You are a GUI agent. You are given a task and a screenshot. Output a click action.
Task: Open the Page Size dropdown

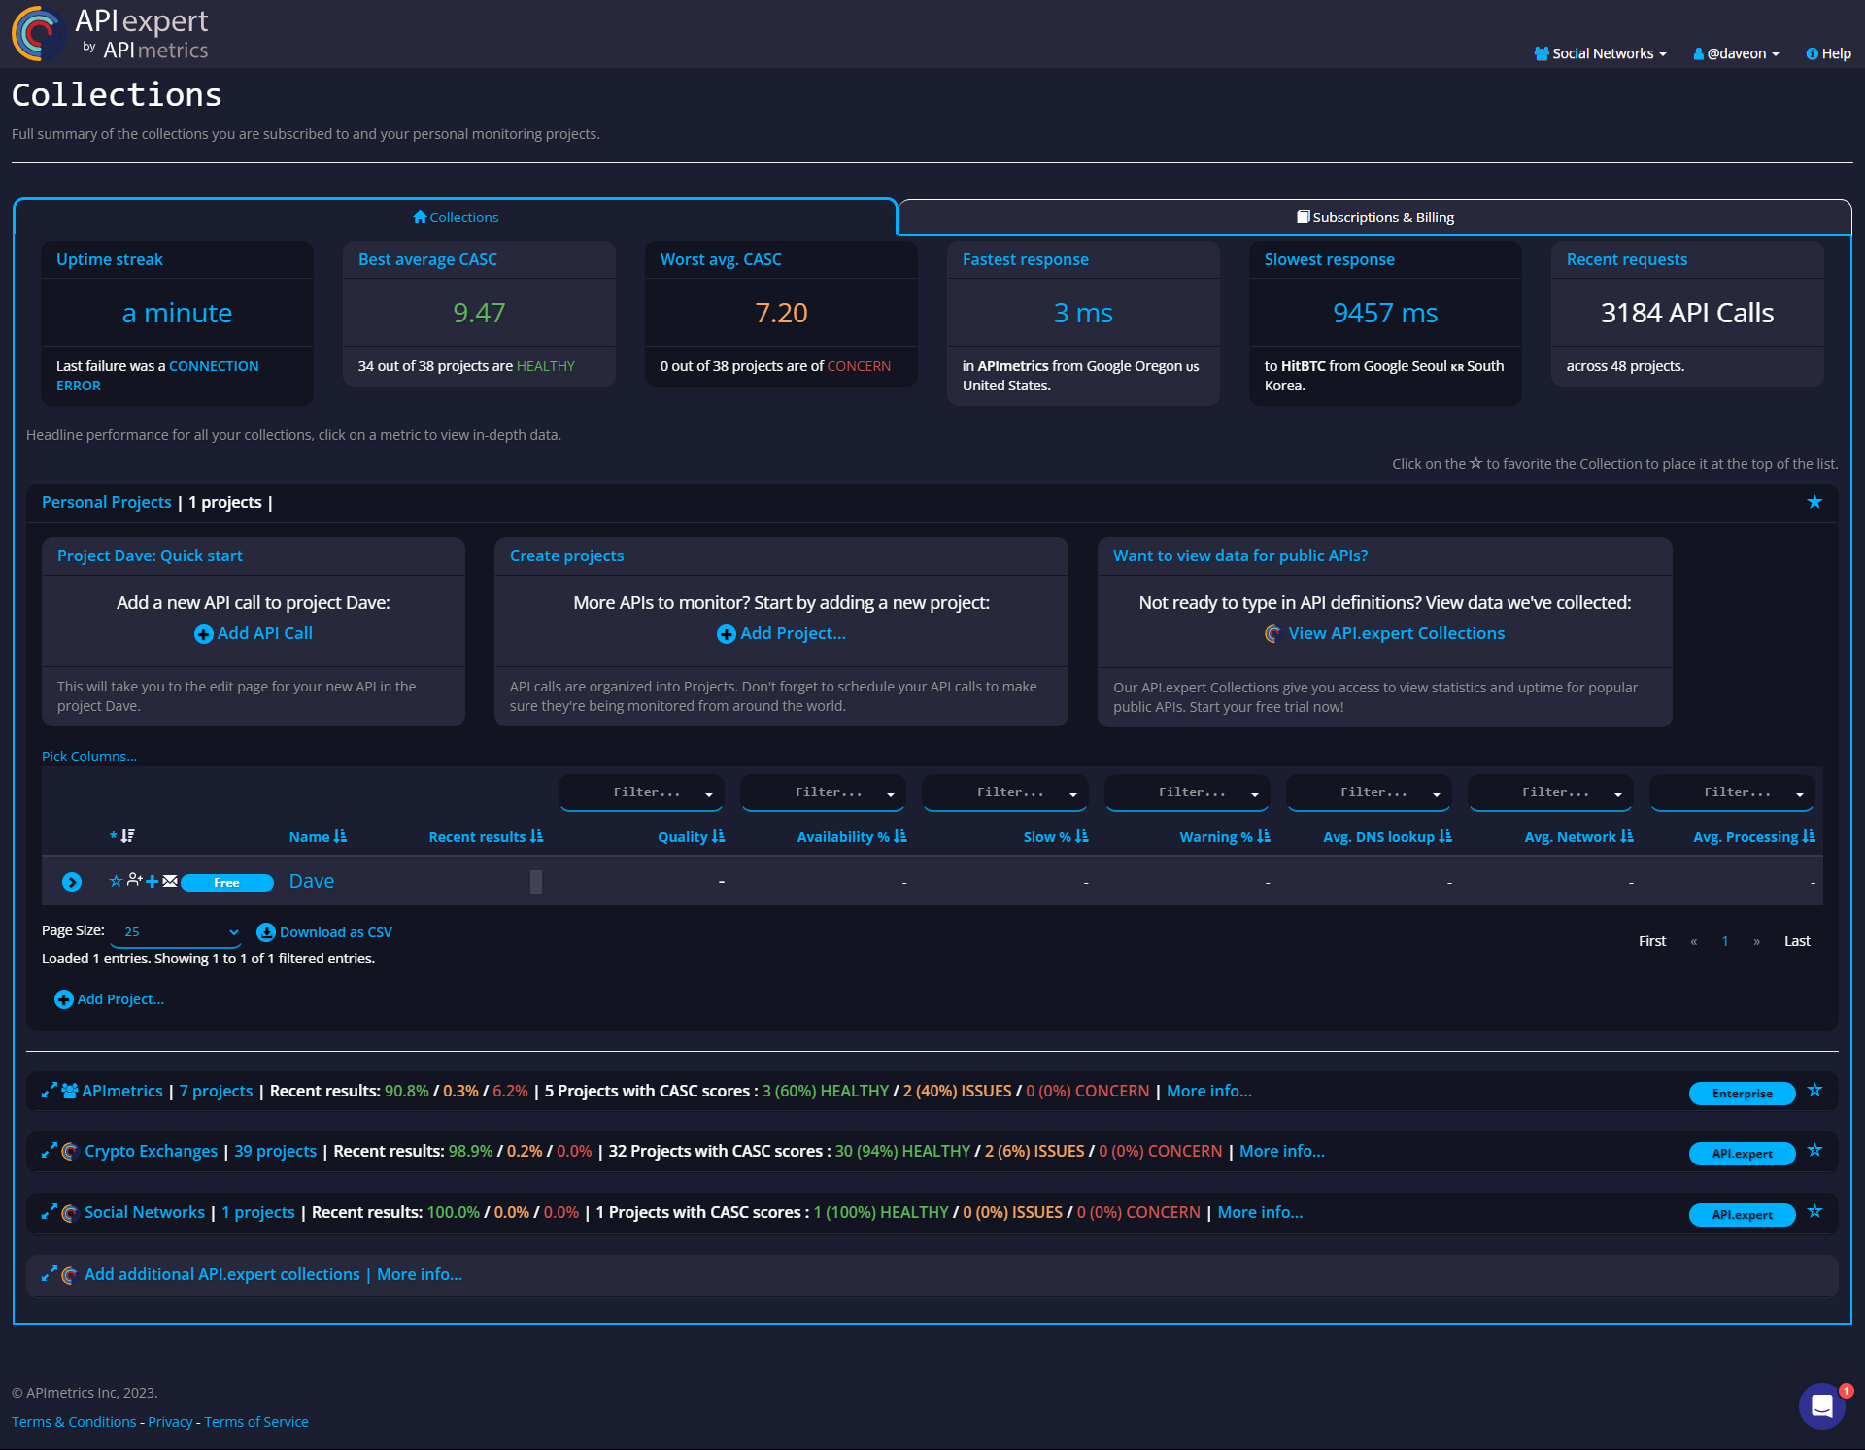(x=176, y=932)
